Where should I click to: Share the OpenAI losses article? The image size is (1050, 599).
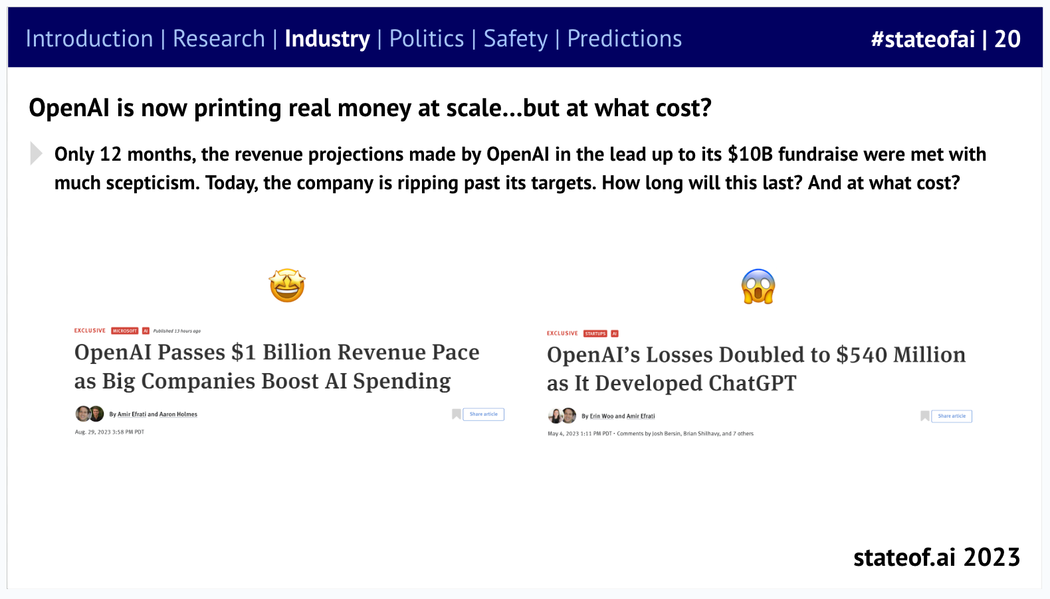952,416
